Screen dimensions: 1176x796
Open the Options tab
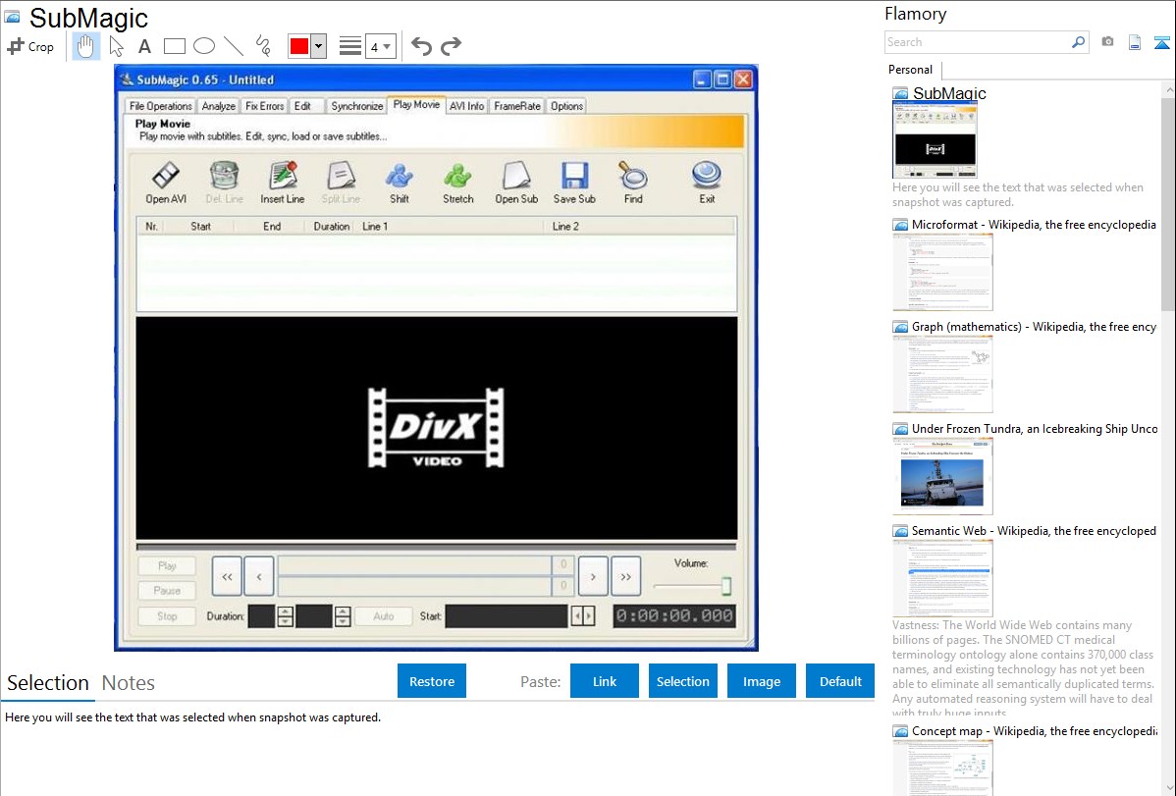[567, 107]
